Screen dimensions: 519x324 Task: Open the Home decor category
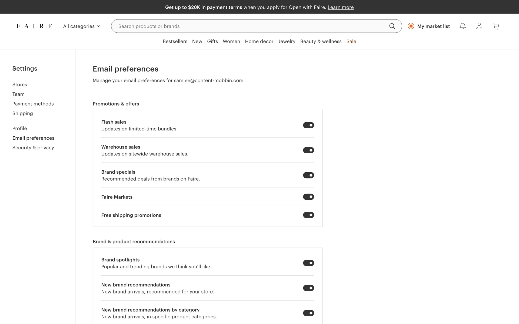click(259, 41)
